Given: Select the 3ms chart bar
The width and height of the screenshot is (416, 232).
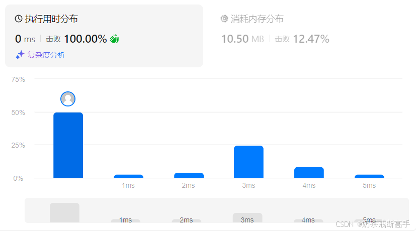Looking at the screenshot, I should coord(248,162).
